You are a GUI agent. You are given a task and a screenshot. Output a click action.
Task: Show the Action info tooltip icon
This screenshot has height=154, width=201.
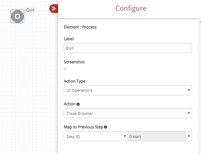click(x=78, y=104)
